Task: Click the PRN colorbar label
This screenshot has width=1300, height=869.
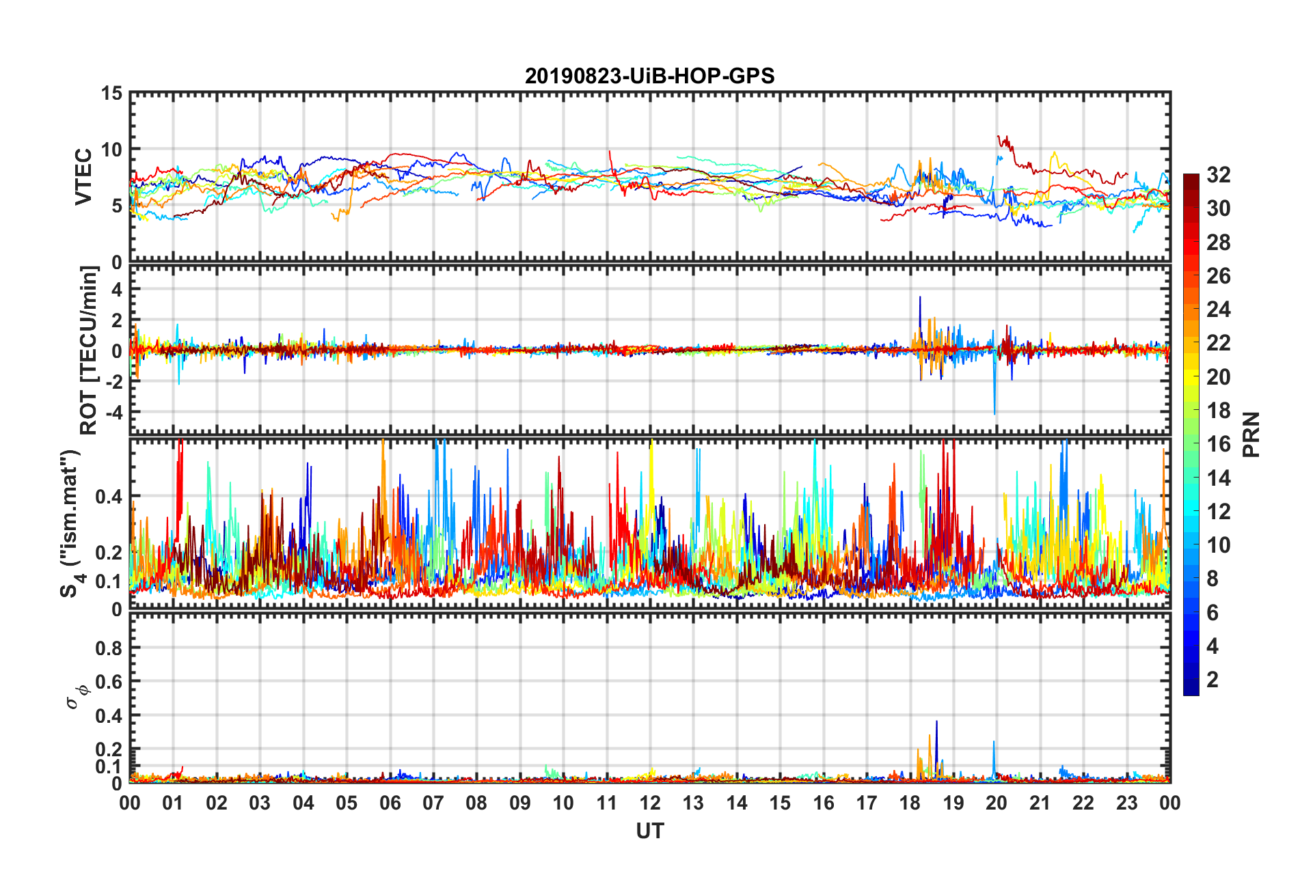Action: coord(1251,434)
